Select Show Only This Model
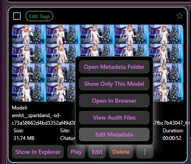The width and height of the screenshot is (191, 164). (x=114, y=84)
